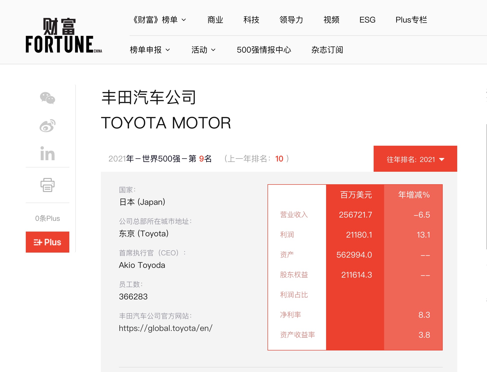This screenshot has height=372, width=487.
Task: Click the 0条Plus comment count
Action: click(x=47, y=218)
